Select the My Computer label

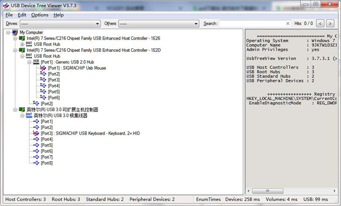click(x=31, y=32)
